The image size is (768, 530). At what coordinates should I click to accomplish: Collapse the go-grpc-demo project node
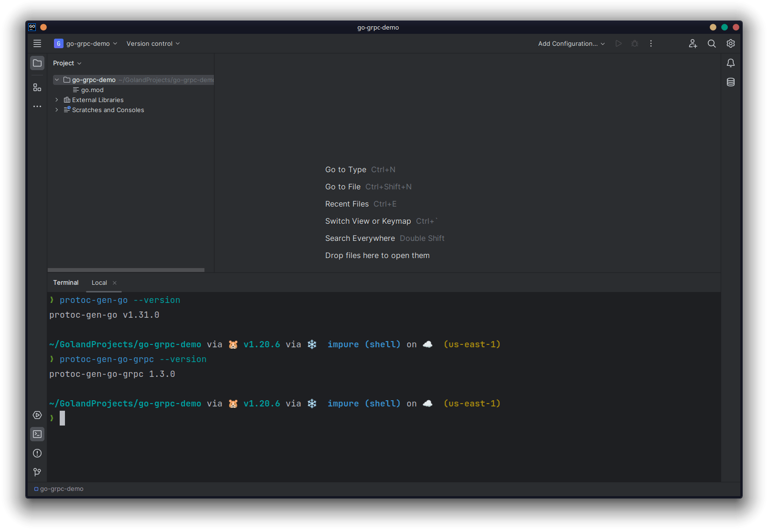(57, 80)
